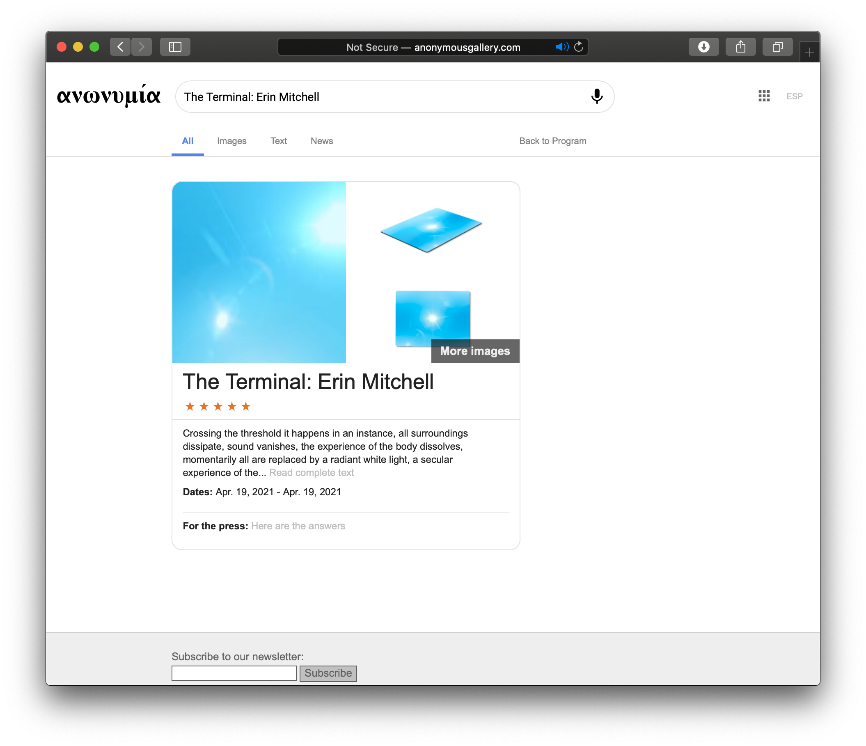Image resolution: width=866 pixels, height=746 pixels.
Task: Maximize the window with green button
Action: [x=94, y=47]
